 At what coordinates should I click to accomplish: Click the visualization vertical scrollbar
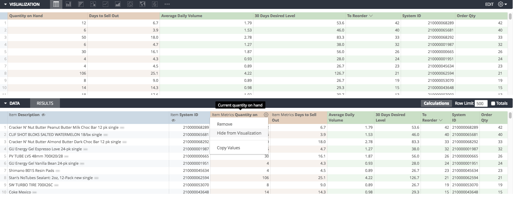click(510, 17)
